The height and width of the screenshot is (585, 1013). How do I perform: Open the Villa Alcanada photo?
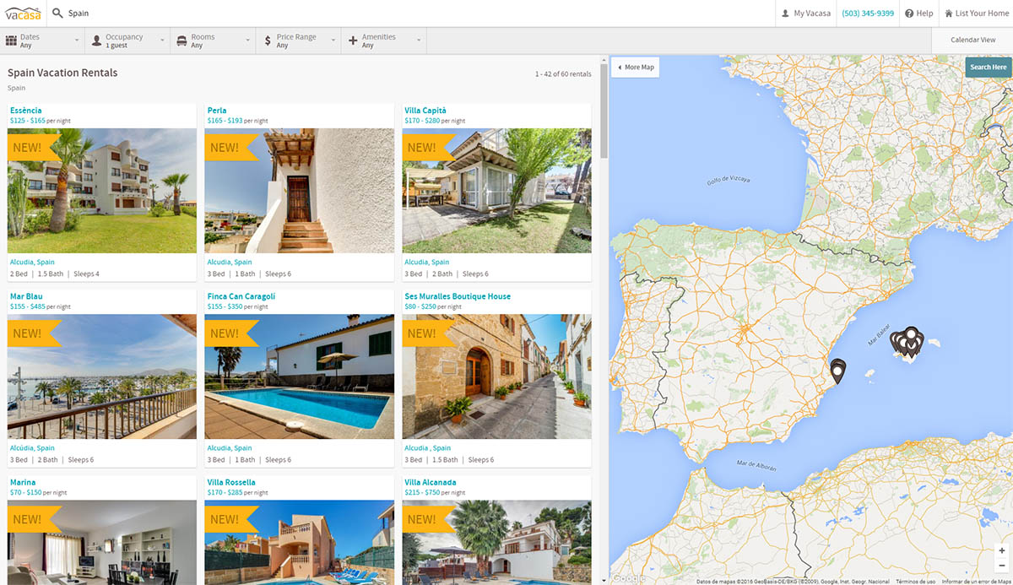pos(496,542)
